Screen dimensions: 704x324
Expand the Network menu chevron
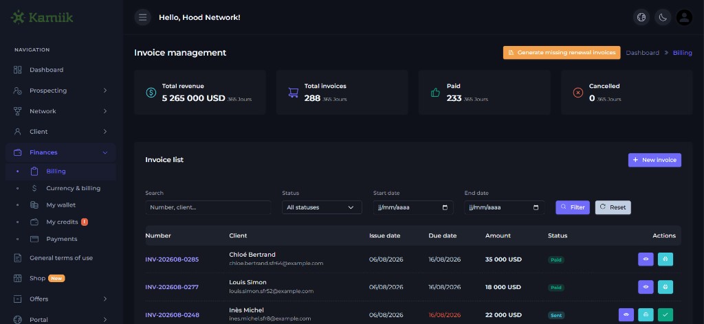tap(105, 111)
